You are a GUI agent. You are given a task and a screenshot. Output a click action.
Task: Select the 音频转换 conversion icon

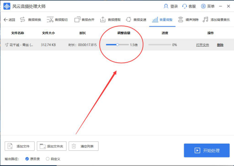click(x=22, y=19)
